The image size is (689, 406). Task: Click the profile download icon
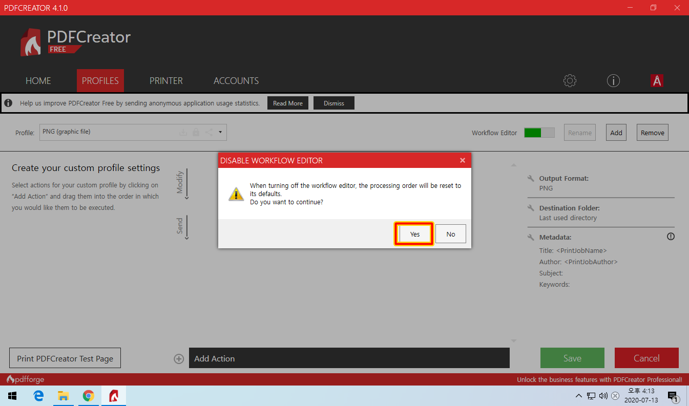[x=183, y=132]
